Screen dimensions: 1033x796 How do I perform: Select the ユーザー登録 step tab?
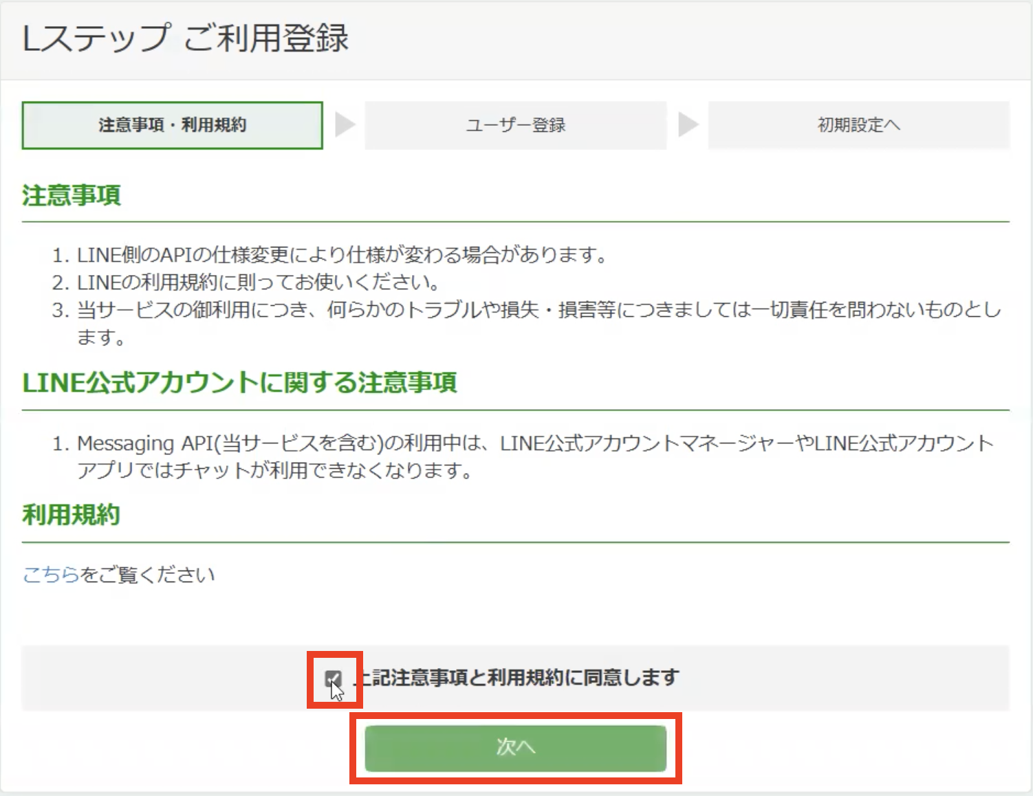tap(515, 125)
